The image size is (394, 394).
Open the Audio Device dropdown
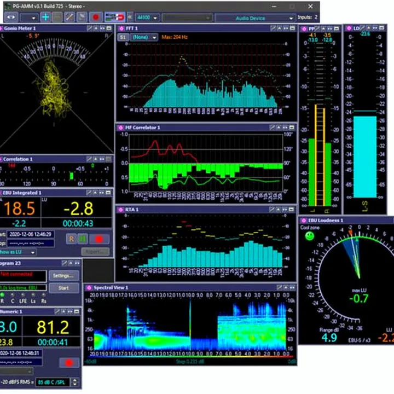point(256,18)
